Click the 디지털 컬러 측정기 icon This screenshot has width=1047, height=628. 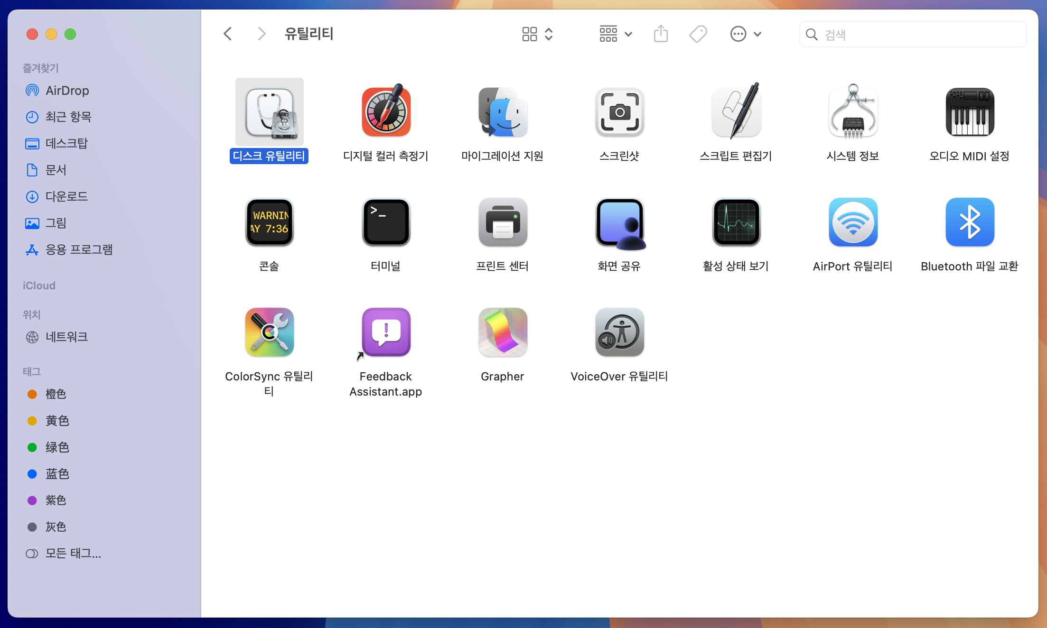386,112
